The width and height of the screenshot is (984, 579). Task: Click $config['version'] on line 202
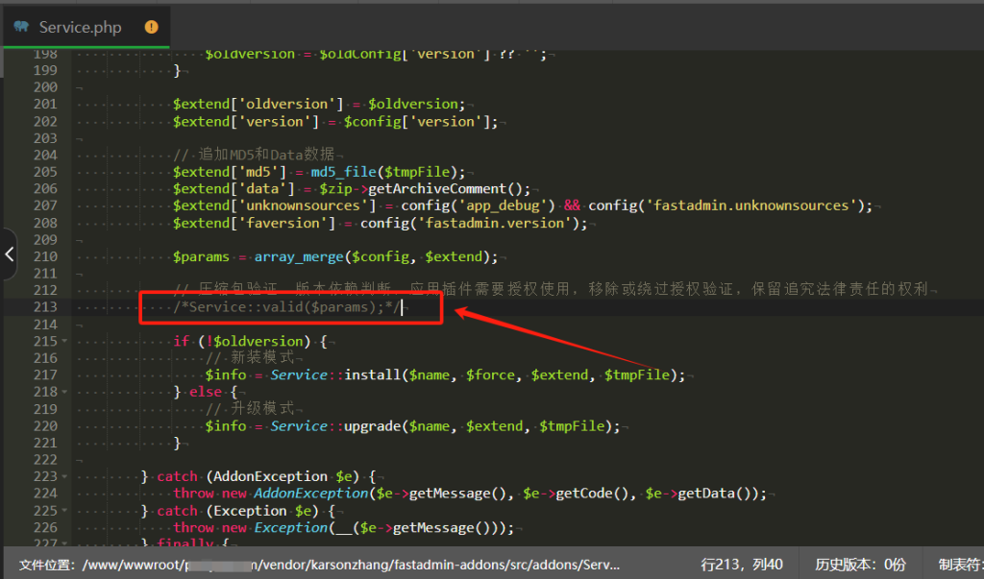(416, 122)
